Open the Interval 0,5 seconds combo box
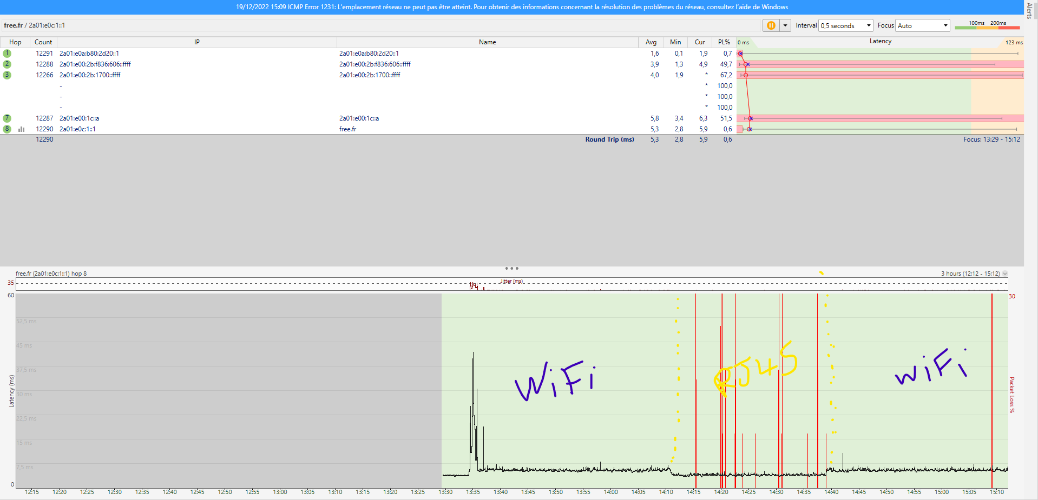The width and height of the screenshot is (1038, 500). click(x=845, y=25)
